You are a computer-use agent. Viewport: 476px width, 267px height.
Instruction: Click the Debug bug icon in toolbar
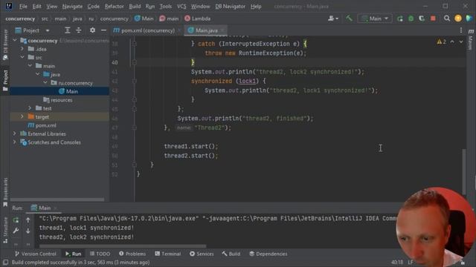point(411,19)
